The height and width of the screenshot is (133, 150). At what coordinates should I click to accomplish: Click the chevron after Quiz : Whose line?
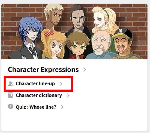point(62,107)
